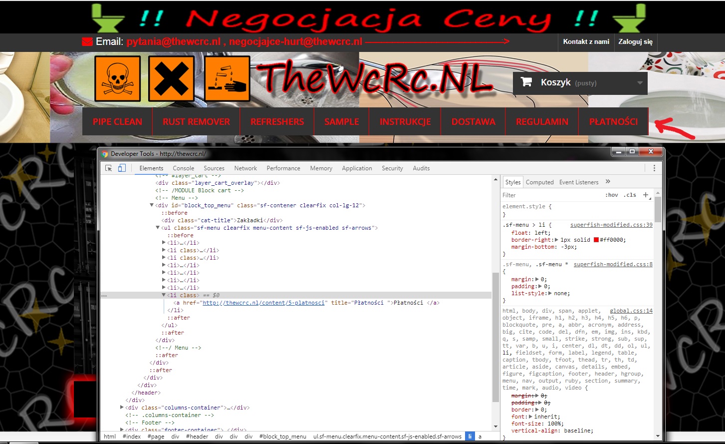Click the TheWcRc.NL site logo

(x=374, y=78)
